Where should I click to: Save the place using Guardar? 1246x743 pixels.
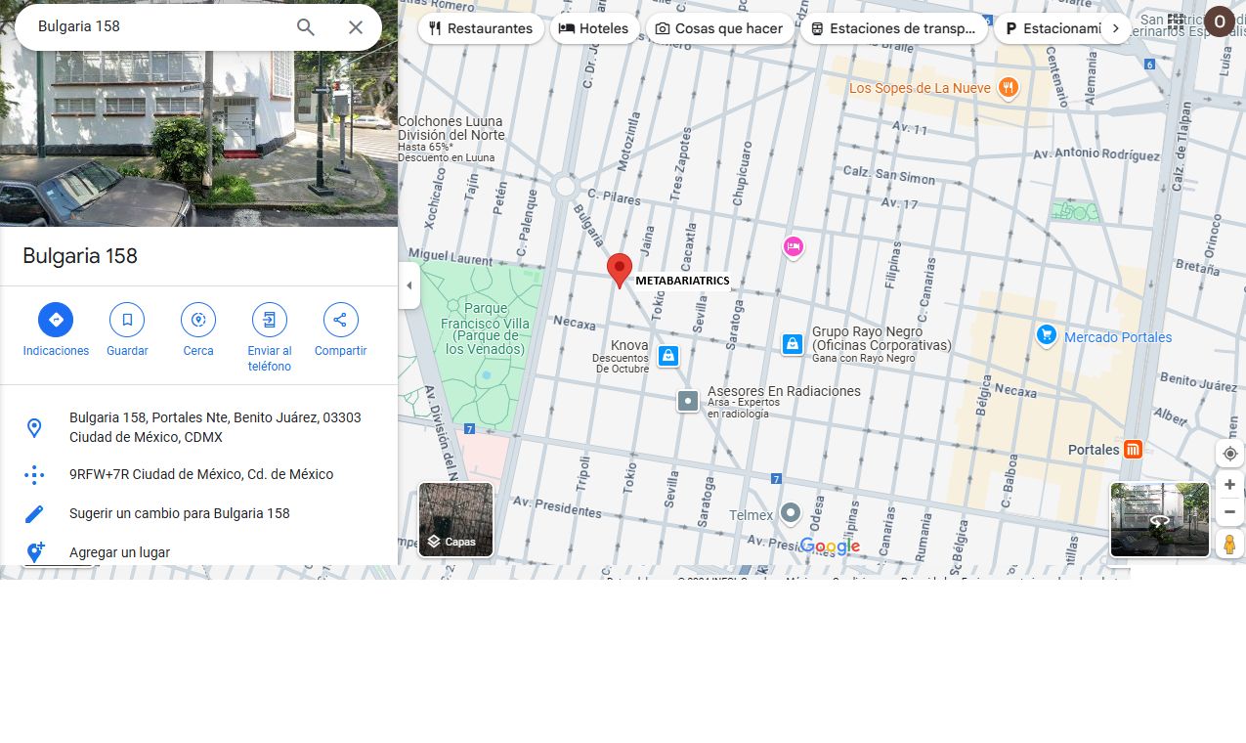coord(127,320)
